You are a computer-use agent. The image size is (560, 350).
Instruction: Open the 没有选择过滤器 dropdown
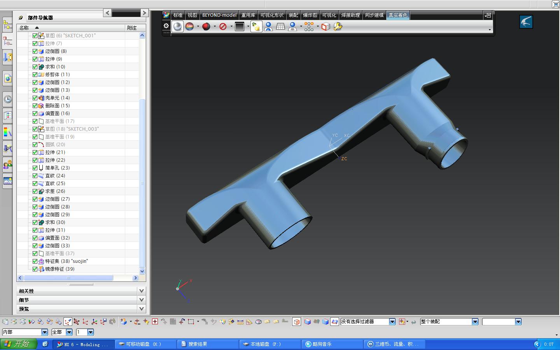coord(392,322)
